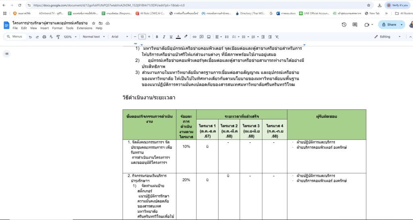
Task: Show the document outline sidebar icon
Action: pos(6,54)
